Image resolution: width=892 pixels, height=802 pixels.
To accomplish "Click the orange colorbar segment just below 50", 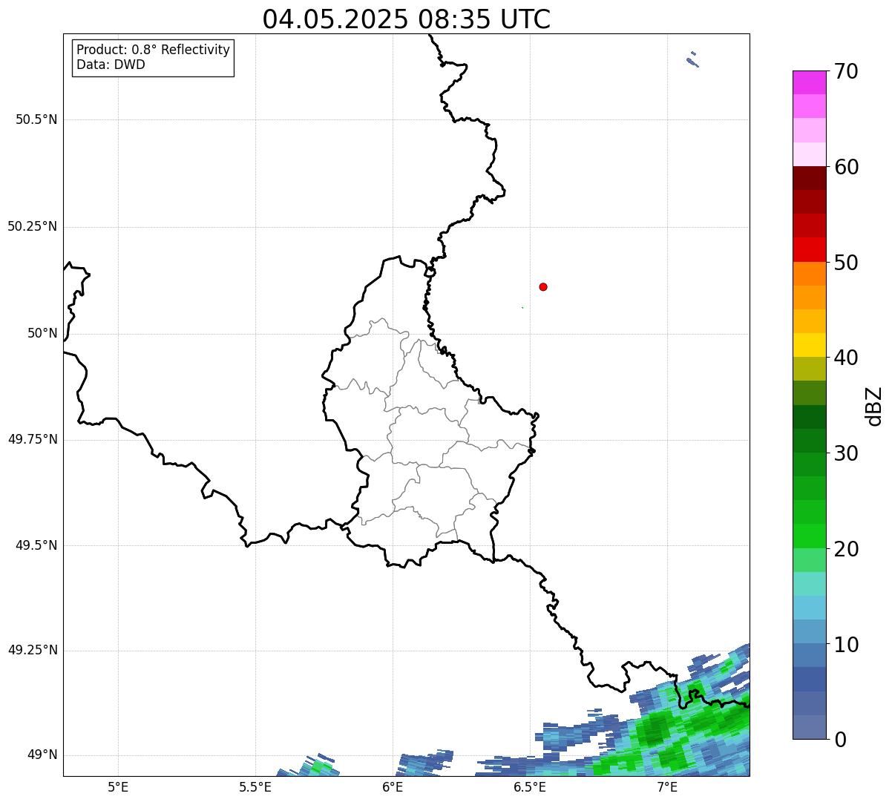I will (x=810, y=274).
